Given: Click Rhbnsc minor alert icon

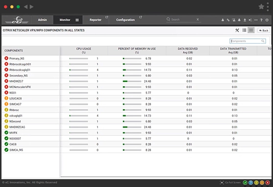Looking at the screenshot, I should click(6, 110).
